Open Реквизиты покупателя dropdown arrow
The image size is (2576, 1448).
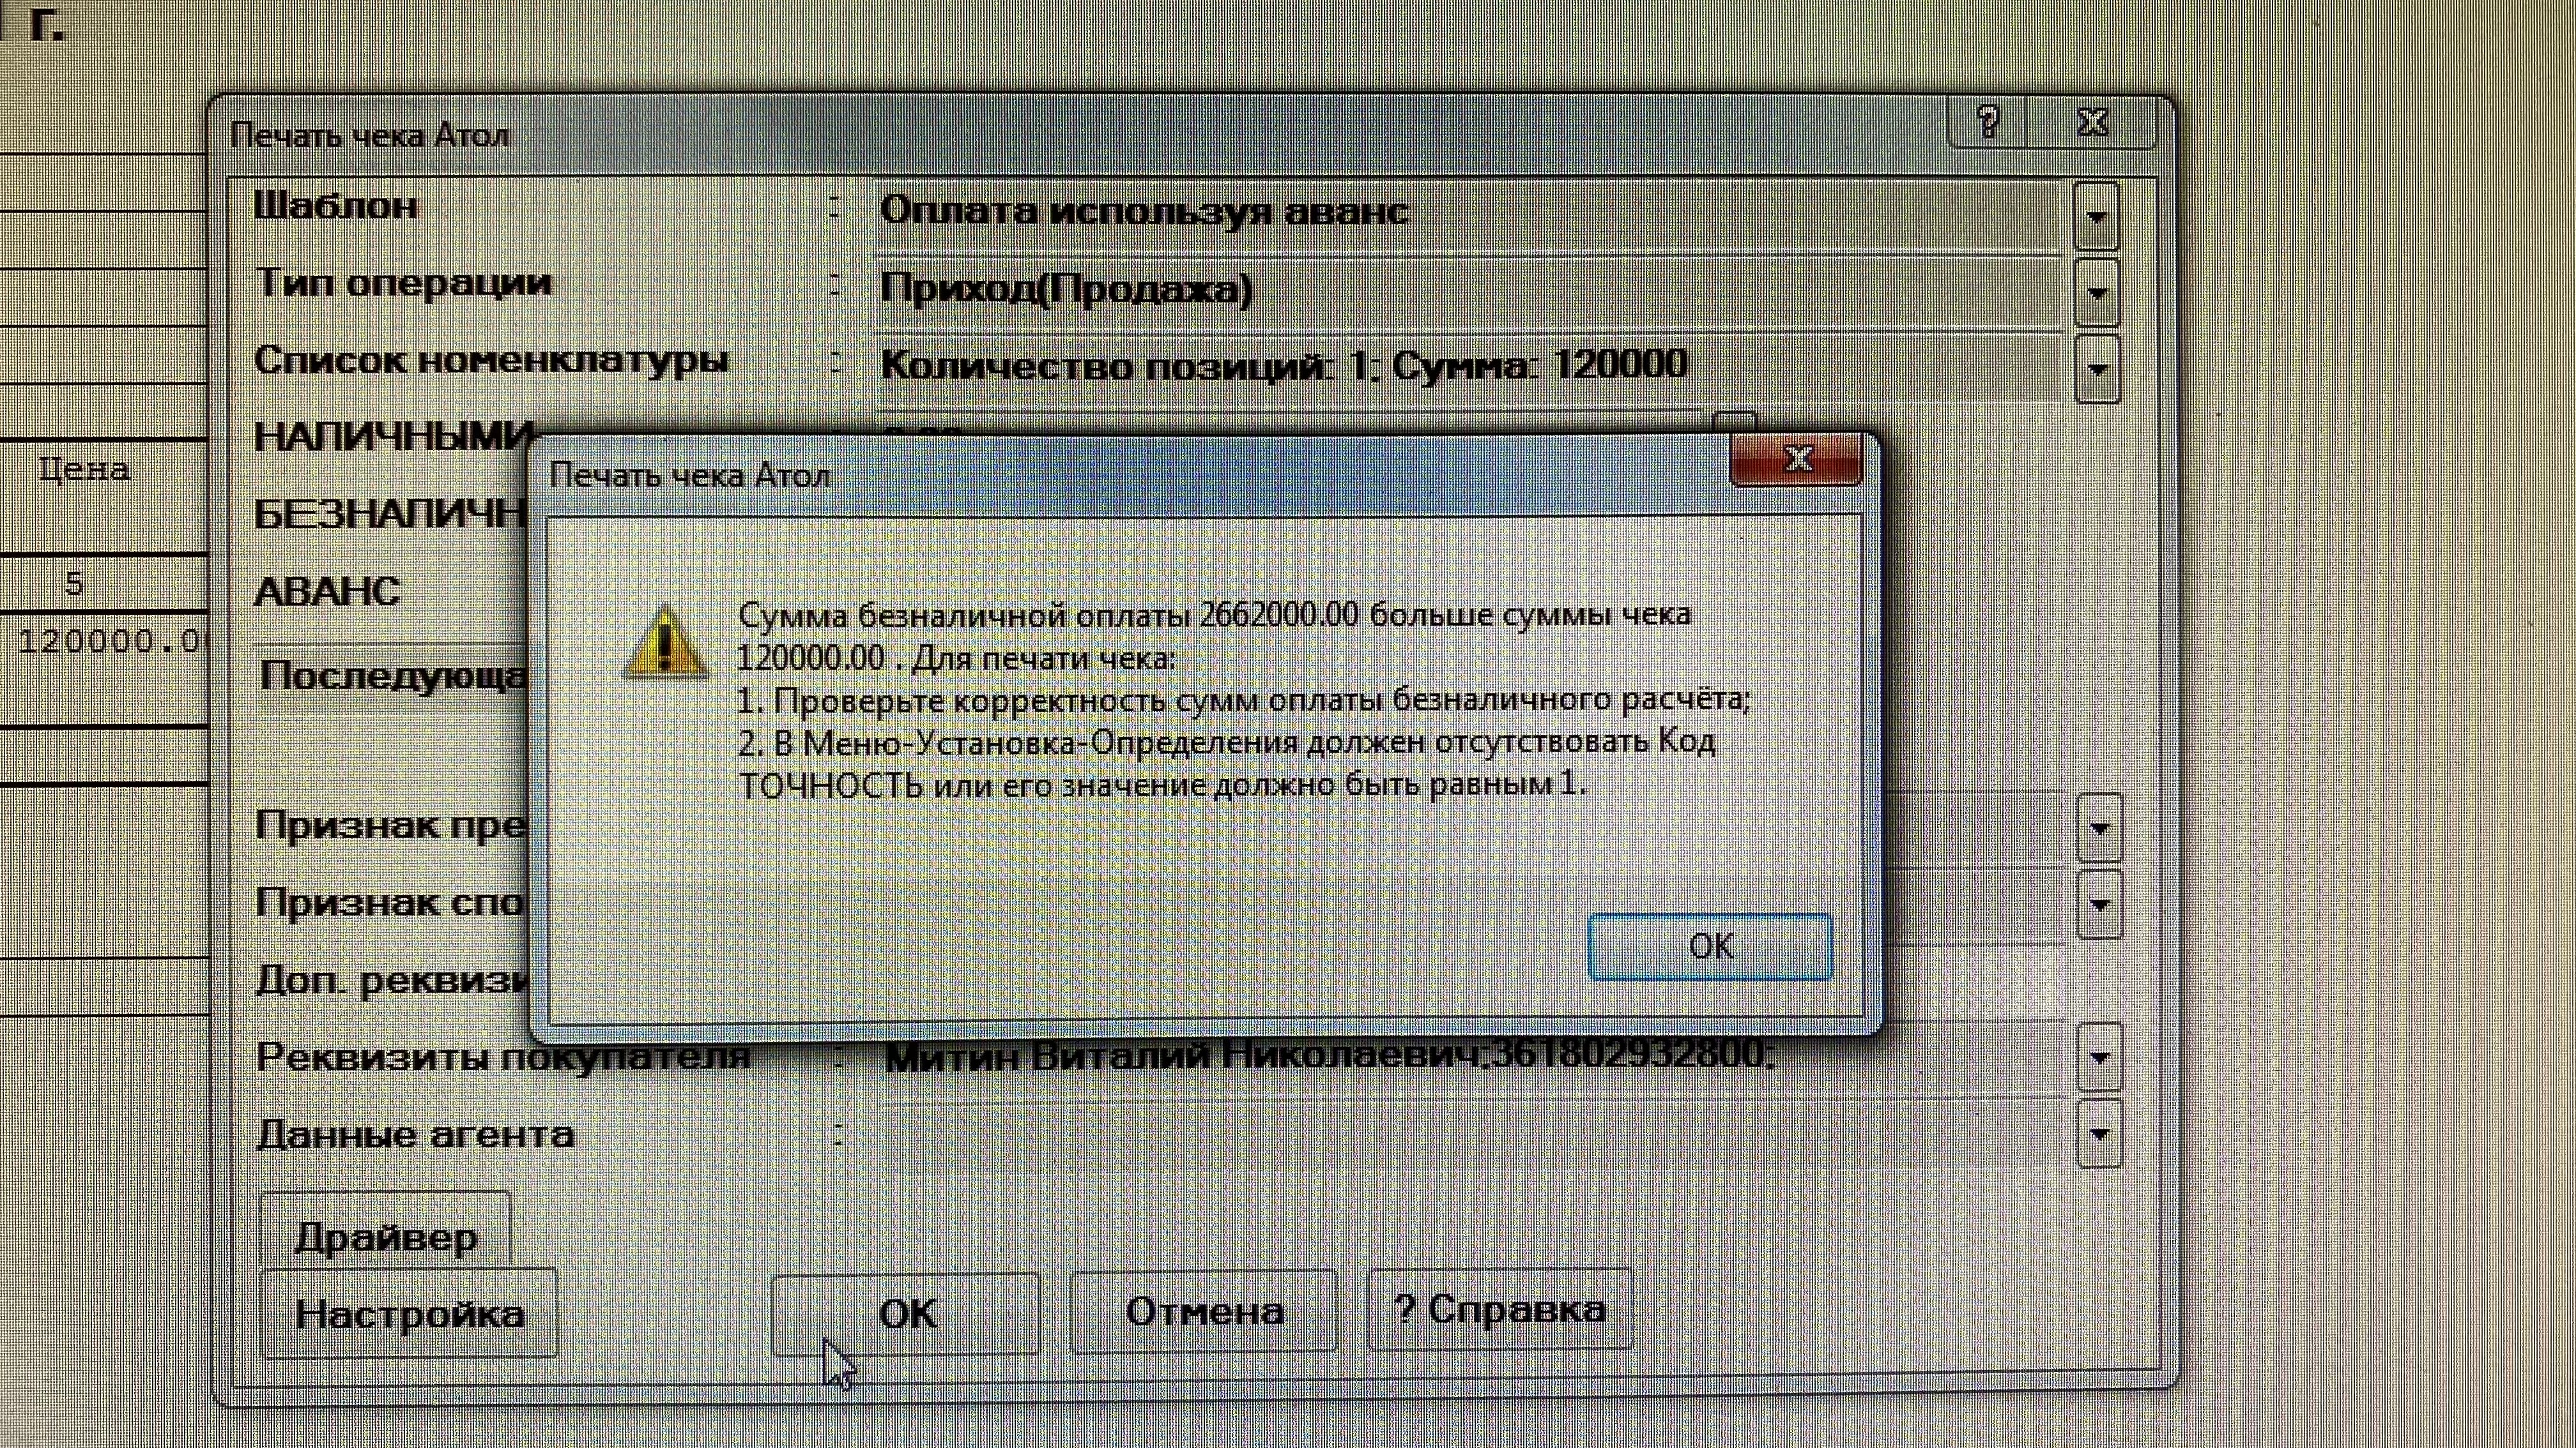click(2099, 1057)
